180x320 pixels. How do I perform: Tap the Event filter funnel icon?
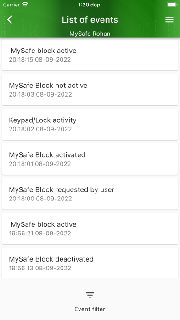click(x=90, y=295)
